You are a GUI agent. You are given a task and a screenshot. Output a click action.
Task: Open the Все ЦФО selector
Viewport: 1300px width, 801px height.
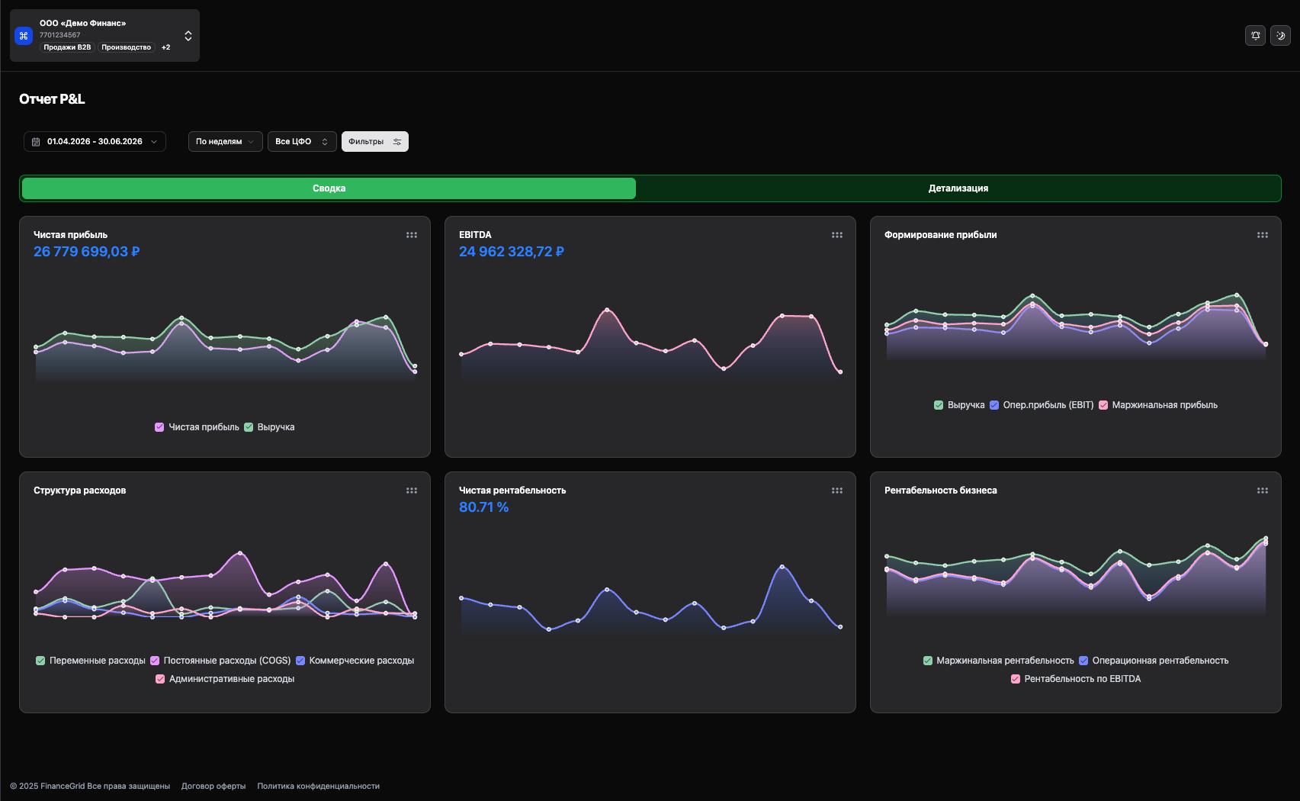[x=302, y=142]
